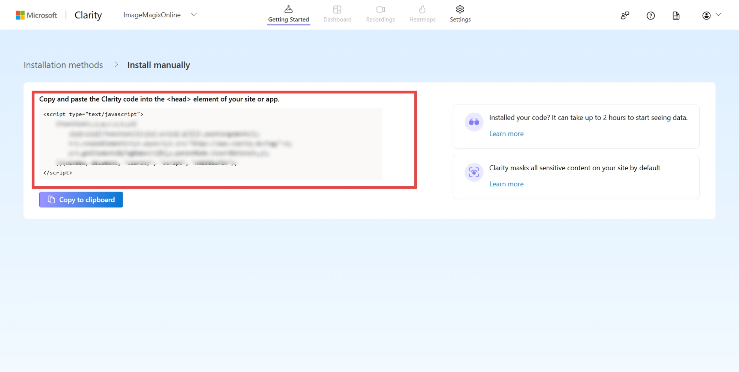
Task: Open the Settings tab label
Action: click(460, 19)
